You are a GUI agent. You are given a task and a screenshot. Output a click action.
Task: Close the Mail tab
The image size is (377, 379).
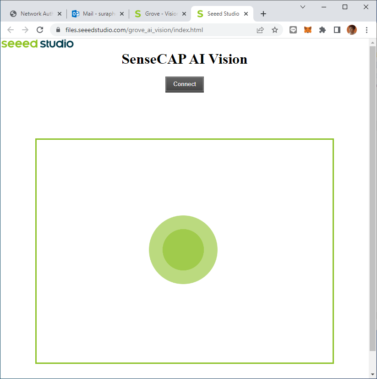click(x=122, y=14)
